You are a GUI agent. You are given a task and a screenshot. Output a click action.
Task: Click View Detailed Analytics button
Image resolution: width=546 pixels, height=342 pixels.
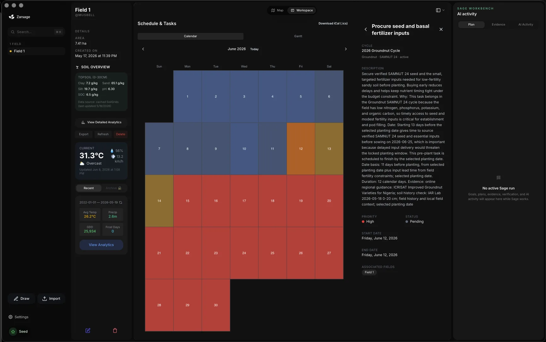pos(101,122)
